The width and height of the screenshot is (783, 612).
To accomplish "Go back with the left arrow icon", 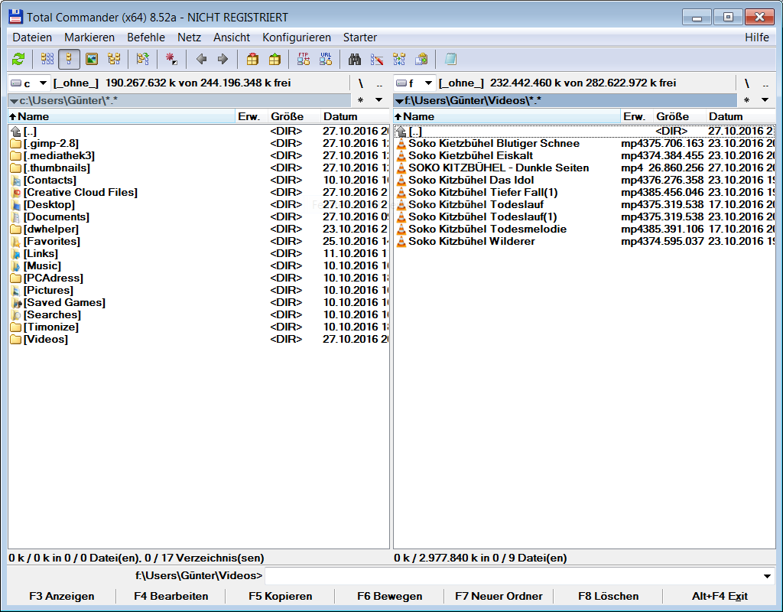I will tap(201, 60).
